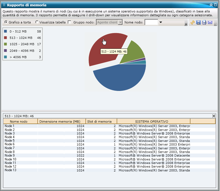Screen dimensions: 220x191
Task: Click the email report envelope icon
Action: 210,22
